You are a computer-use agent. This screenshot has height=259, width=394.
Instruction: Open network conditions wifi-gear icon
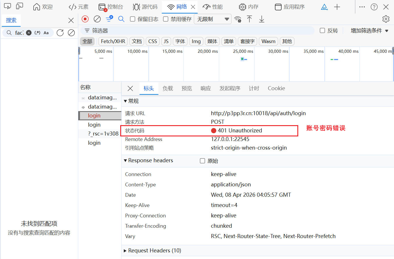tap(238, 19)
